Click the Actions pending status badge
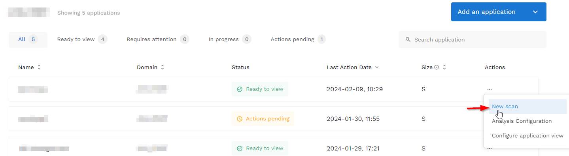 (263, 119)
